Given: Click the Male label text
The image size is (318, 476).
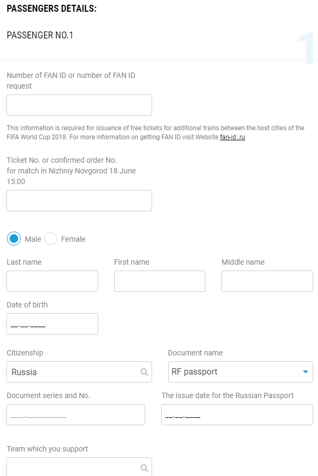Looking at the screenshot, I should 33,239.
